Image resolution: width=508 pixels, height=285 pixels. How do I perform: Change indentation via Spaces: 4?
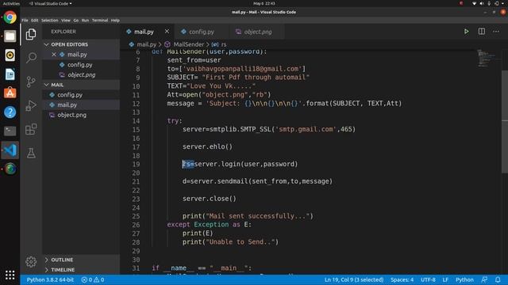pos(402,279)
